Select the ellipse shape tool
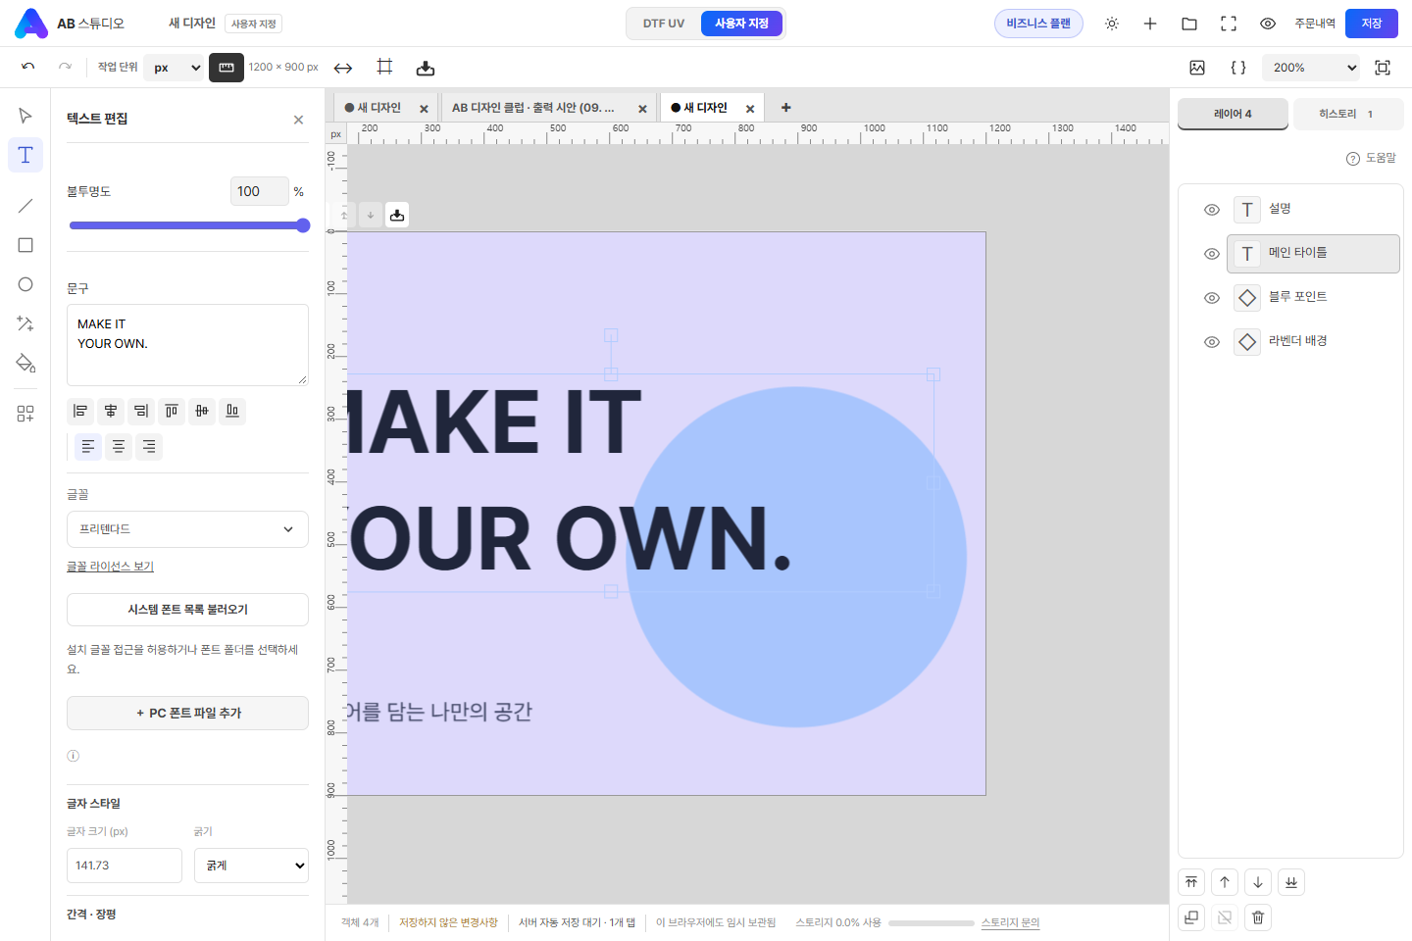Screen dimensions: 1412x941 click(25, 284)
